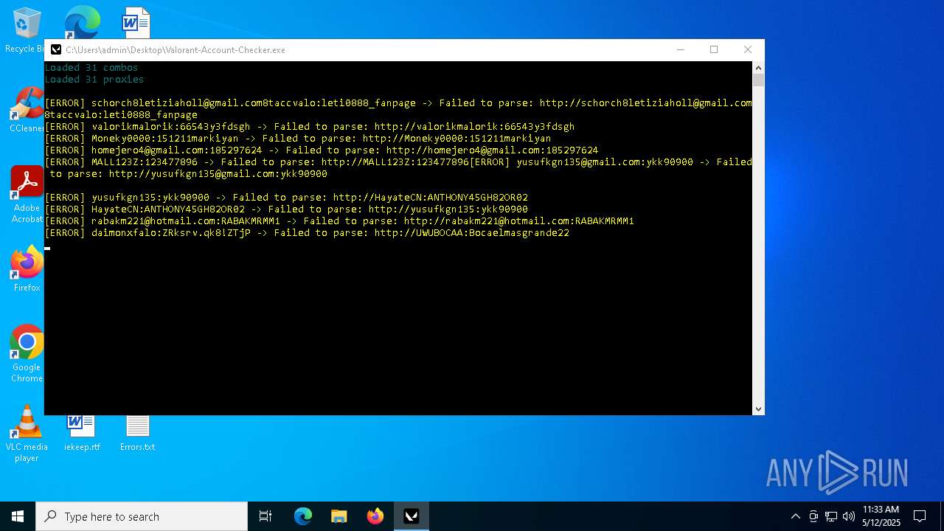
Task: Open the network status tray icon
Action: [831, 516]
